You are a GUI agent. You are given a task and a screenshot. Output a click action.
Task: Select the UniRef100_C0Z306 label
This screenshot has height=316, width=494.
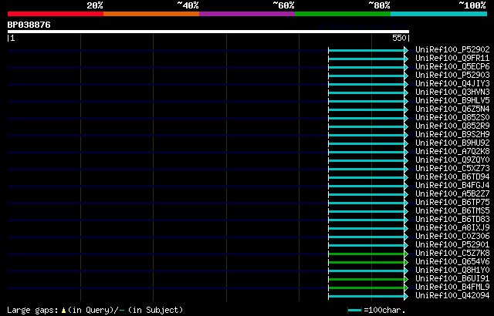coord(452,236)
